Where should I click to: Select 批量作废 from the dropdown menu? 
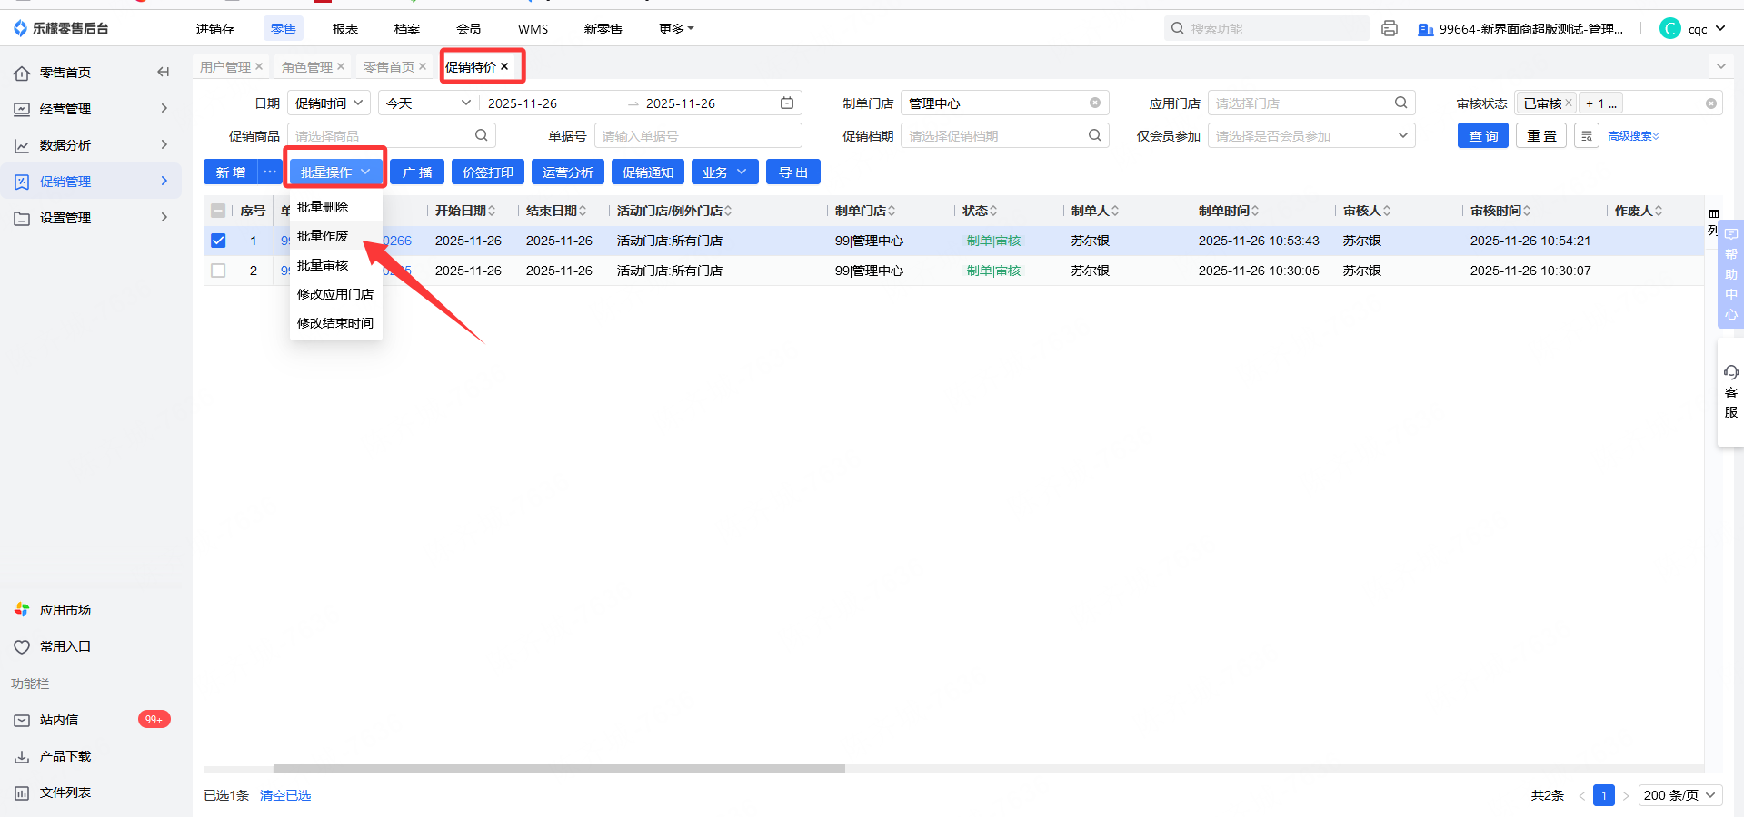[323, 236]
